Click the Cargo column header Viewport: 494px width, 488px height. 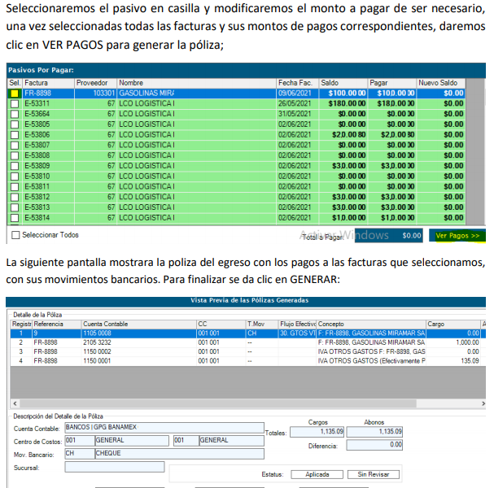tap(453, 325)
